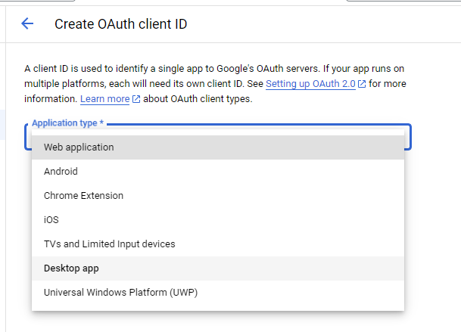Choose Universal Windows Platform (UWP)
Screen dimensions: 461x332
(x=218, y=293)
